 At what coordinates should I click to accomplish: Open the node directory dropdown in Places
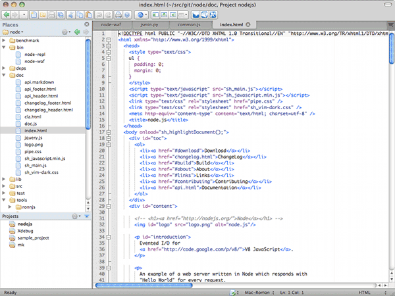16,32
